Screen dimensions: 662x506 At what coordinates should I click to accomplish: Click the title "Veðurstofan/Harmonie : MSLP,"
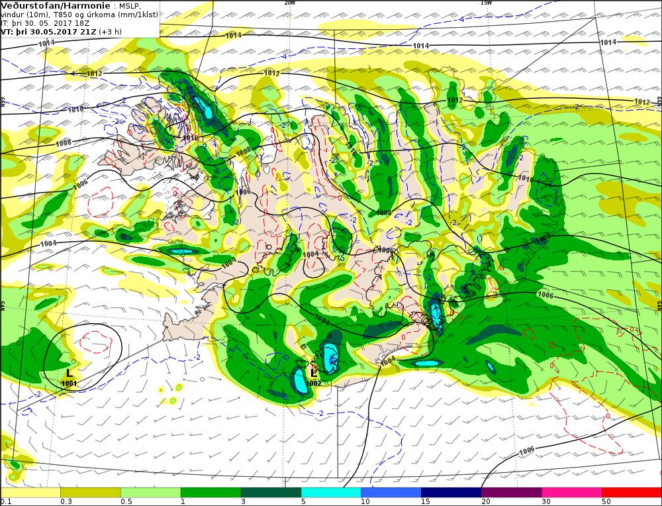(x=71, y=6)
